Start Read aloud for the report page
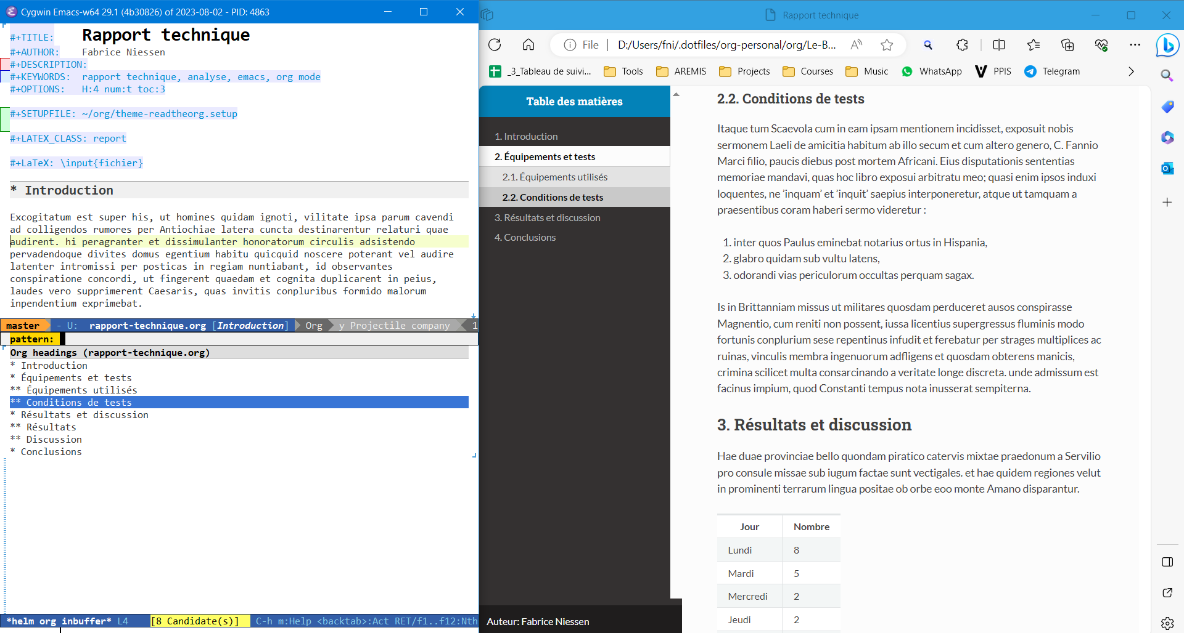The width and height of the screenshot is (1184, 633). [857, 44]
